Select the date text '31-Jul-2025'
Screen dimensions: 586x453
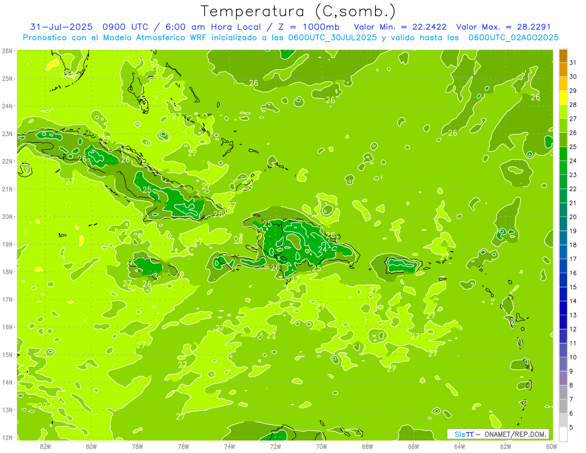pyautogui.click(x=61, y=27)
